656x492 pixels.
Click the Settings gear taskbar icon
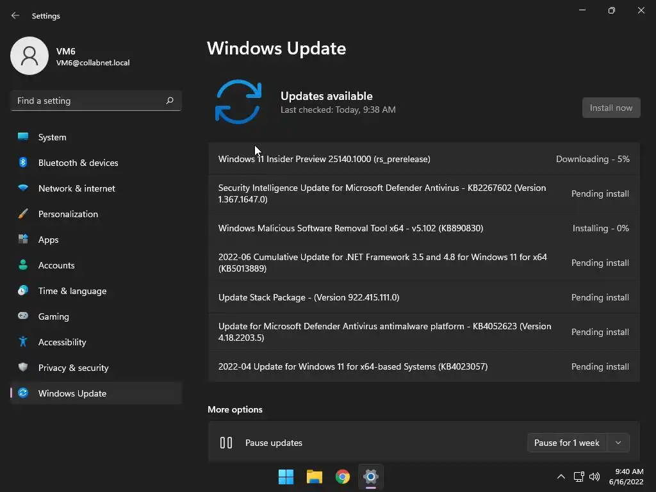(371, 477)
